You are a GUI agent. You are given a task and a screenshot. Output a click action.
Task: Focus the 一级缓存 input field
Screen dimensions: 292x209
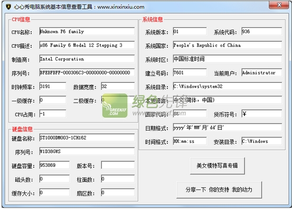click(x=53, y=100)
